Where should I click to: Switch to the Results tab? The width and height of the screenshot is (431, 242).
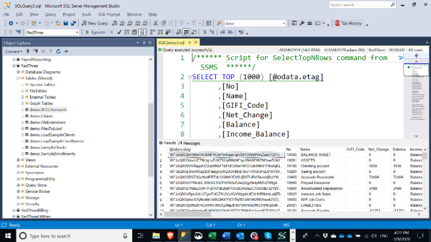click(167, 143)
